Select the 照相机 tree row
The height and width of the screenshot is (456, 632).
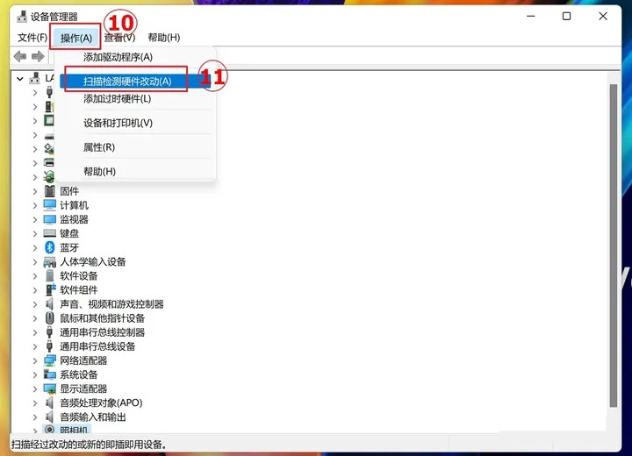pos(74,430)
